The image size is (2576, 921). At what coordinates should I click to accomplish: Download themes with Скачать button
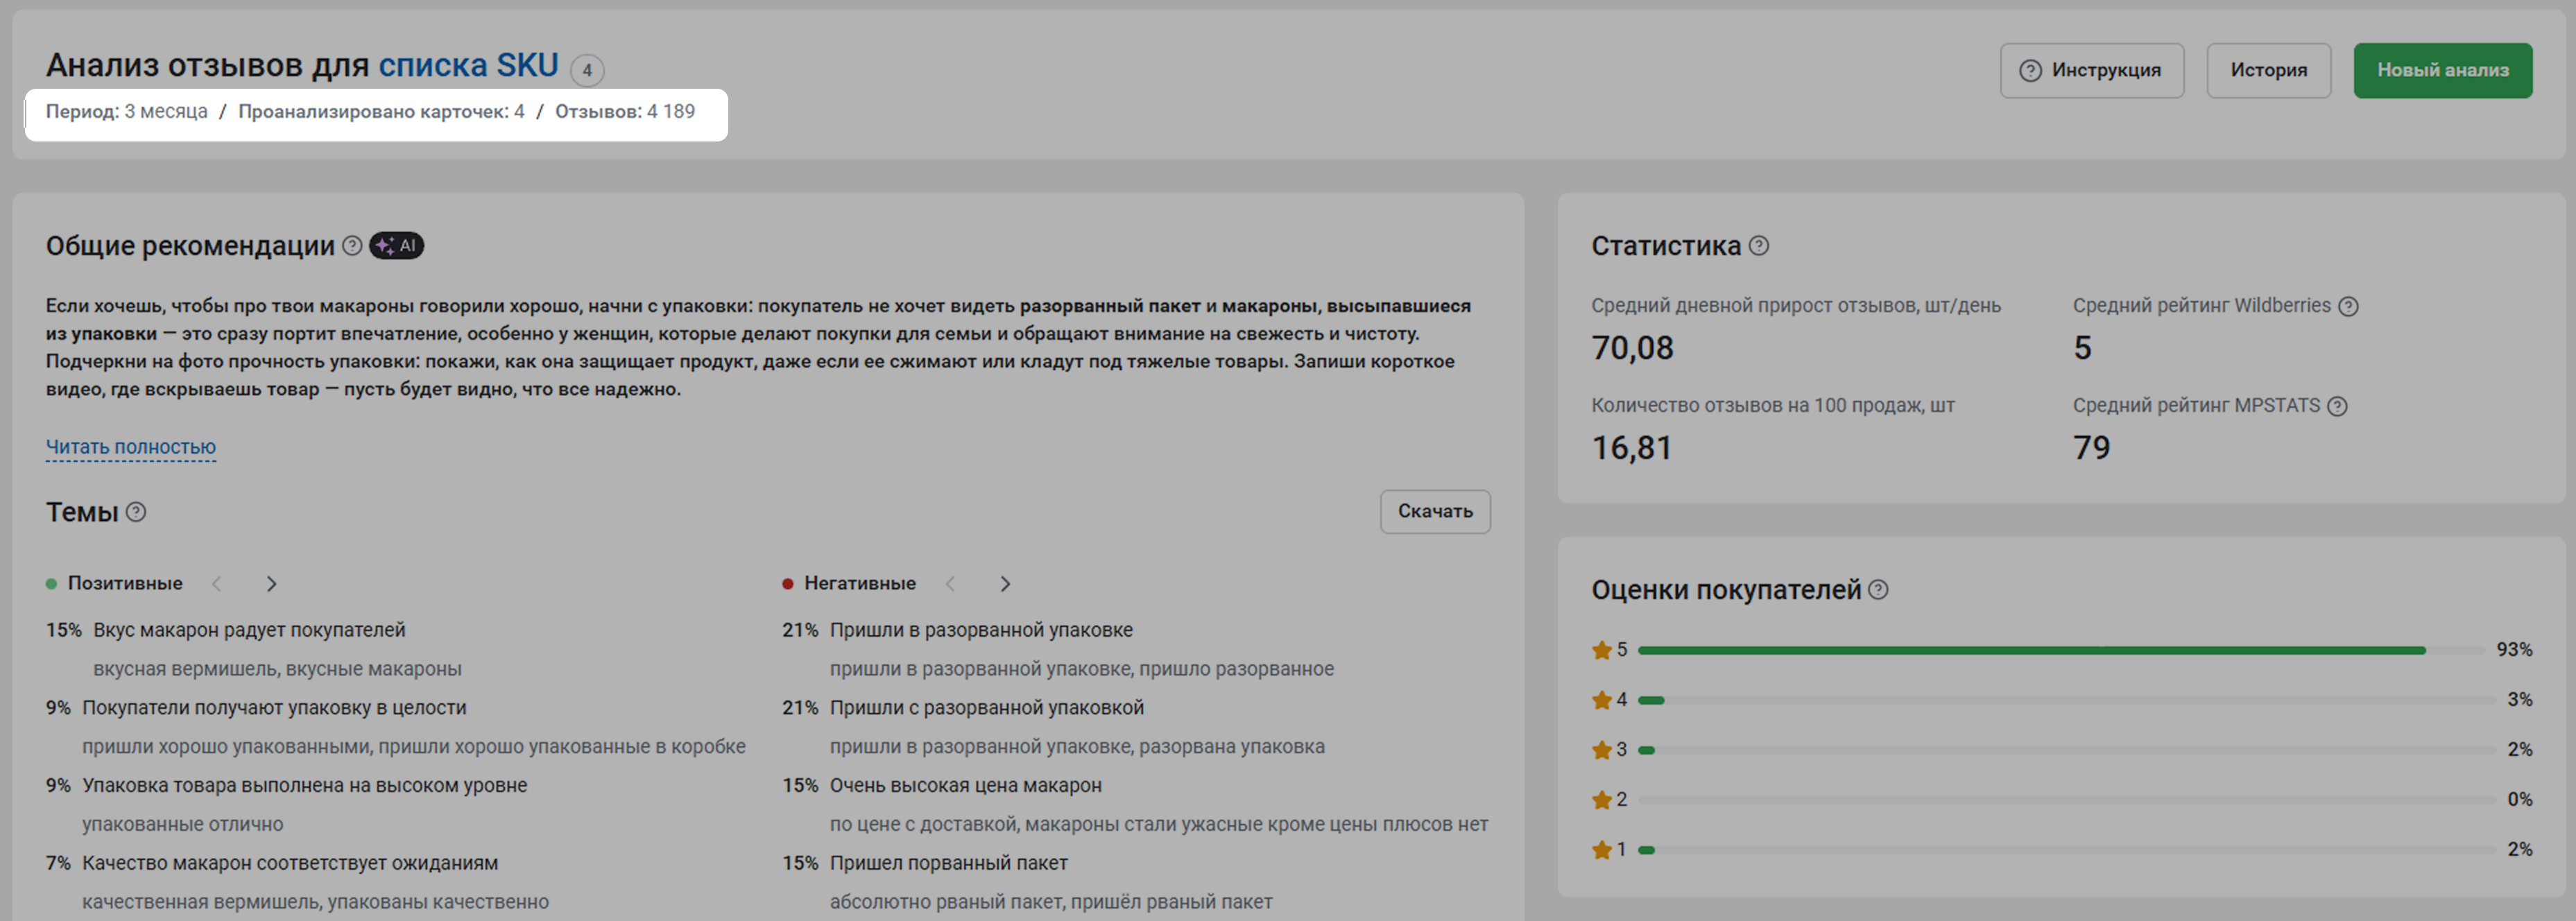pyautogui.click(x=1434, y=511)
